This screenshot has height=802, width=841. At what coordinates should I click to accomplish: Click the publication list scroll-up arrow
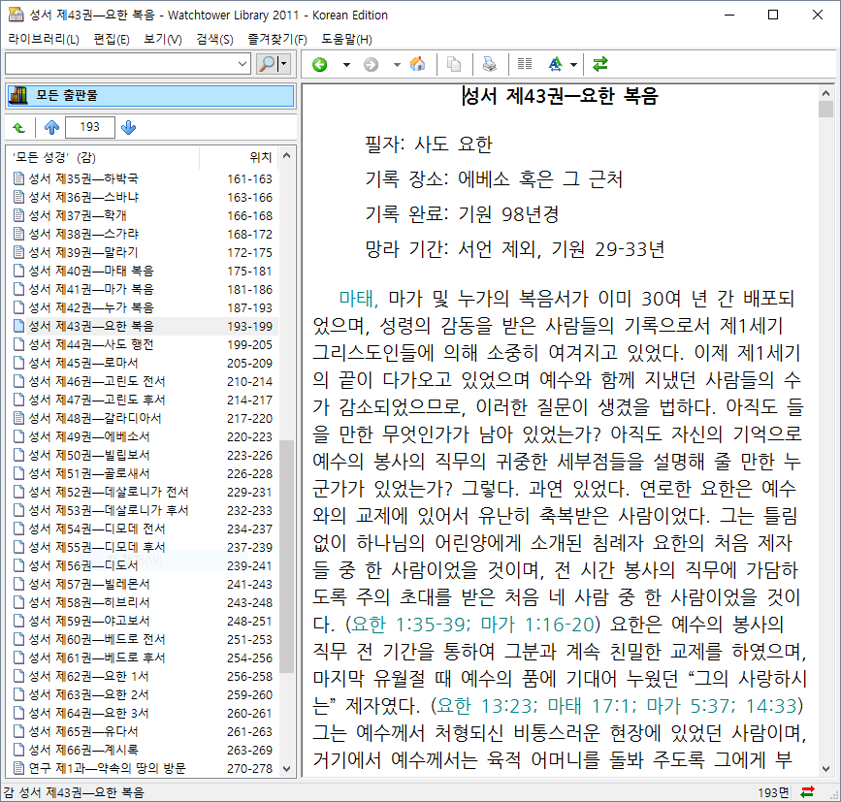(x=287, y=156)
